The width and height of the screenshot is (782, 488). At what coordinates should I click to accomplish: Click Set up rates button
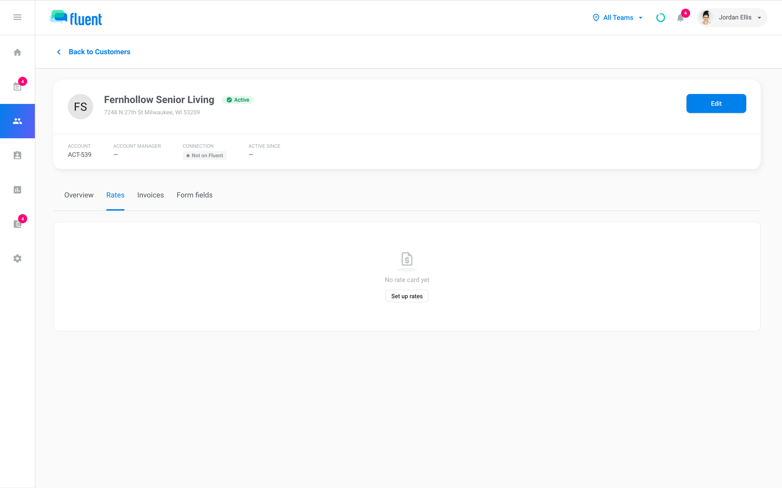click(407, 296)
